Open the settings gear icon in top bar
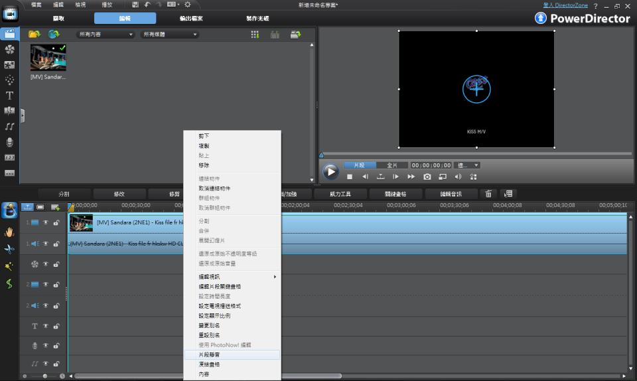The height and width of the screenshot is (381, 637). [x=188, y=5]
